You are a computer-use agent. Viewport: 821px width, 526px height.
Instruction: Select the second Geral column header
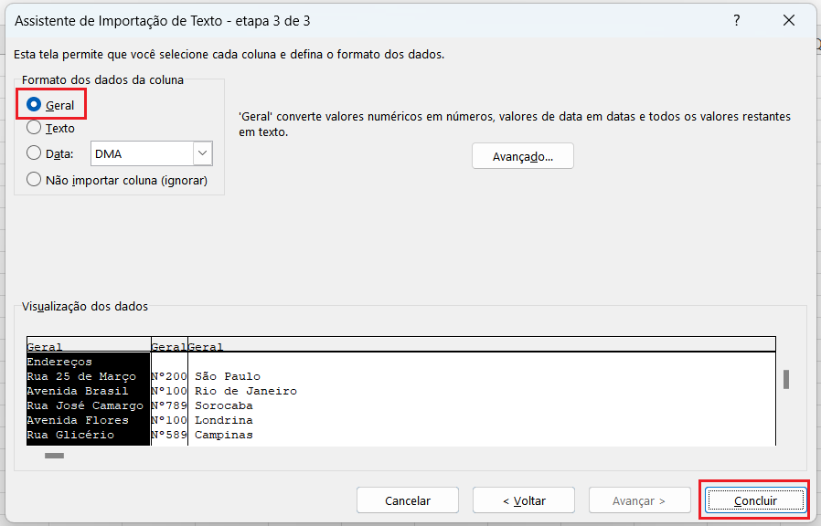[x=168, y=347]
